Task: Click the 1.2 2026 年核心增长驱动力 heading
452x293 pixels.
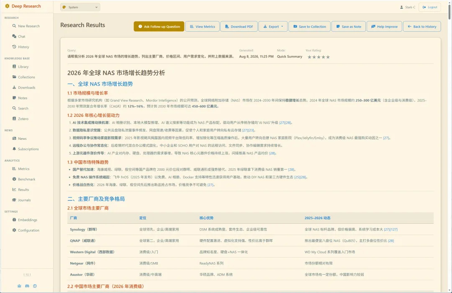Action: coord(93,115)
